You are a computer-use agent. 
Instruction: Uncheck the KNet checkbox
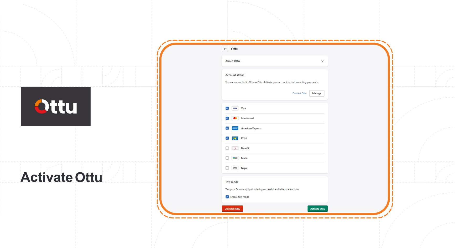point(227,138)
